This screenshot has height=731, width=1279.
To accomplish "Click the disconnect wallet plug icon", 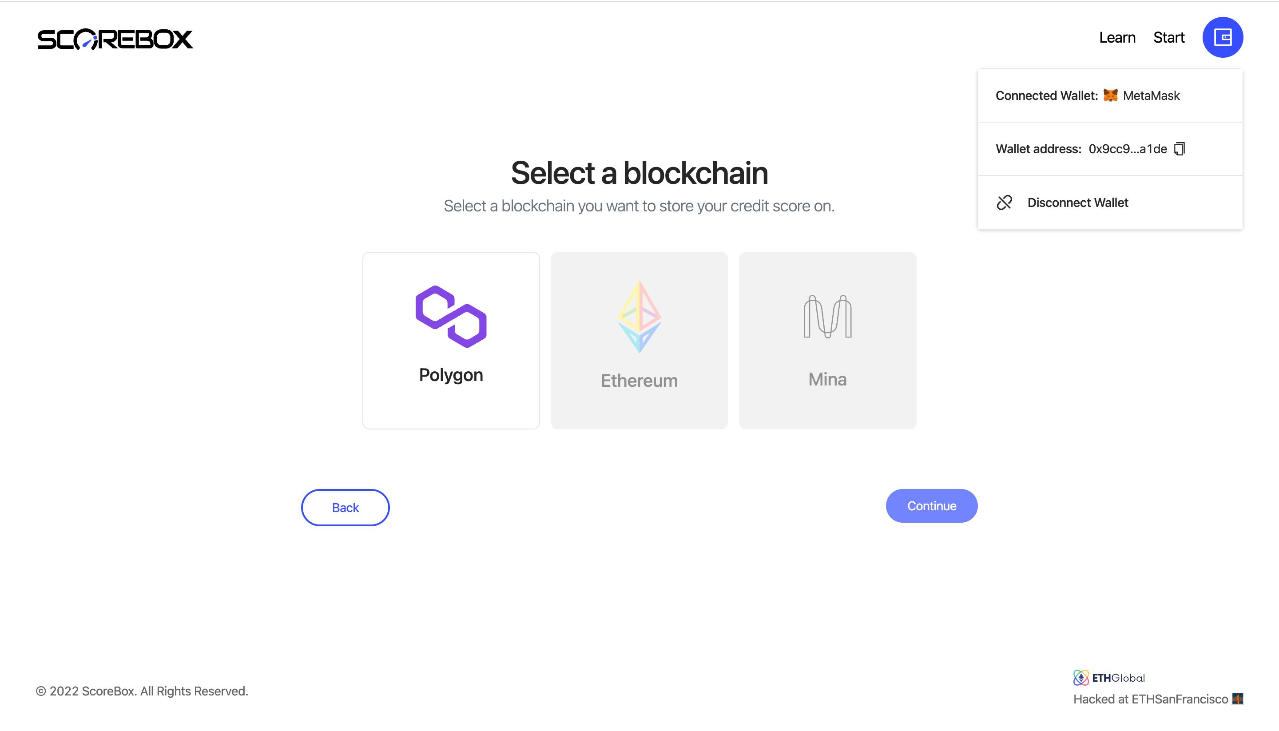I will click(1005, 202).
